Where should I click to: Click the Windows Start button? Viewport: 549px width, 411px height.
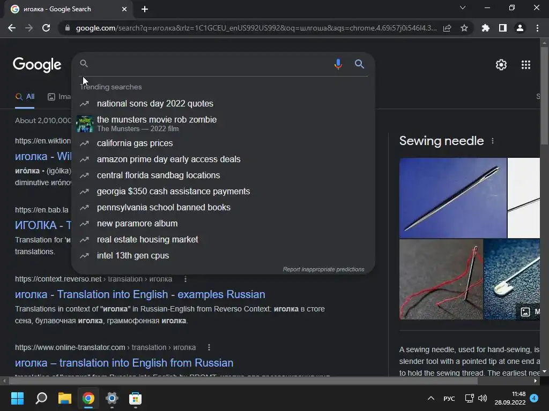click(18, 398)
